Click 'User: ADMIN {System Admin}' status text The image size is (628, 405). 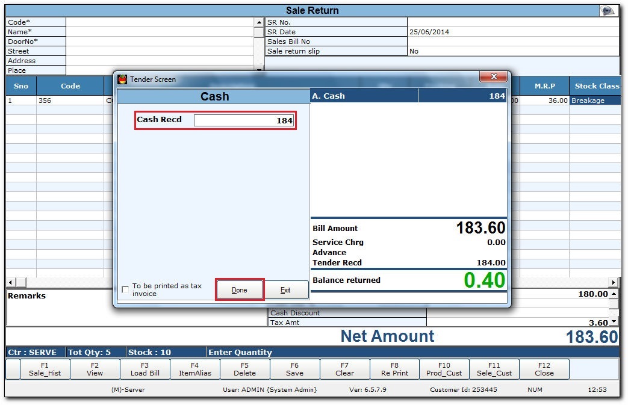pyautogui.click(x=270, y=389)
